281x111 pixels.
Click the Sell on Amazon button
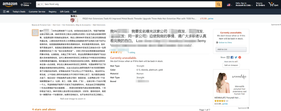pos(231,65)
